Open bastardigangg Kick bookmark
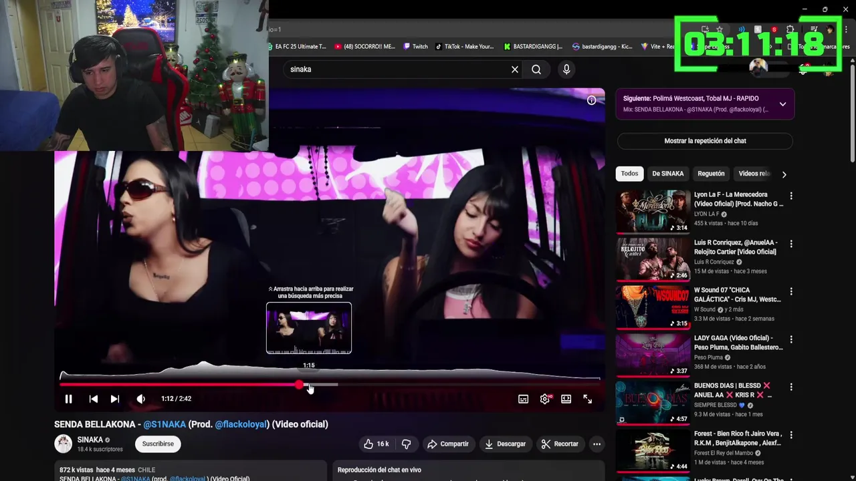This screenshot has width=856, height=481. tap(603, 47)
